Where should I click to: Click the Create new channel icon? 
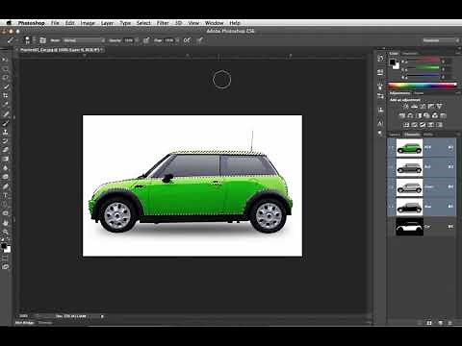coord(440,323)
